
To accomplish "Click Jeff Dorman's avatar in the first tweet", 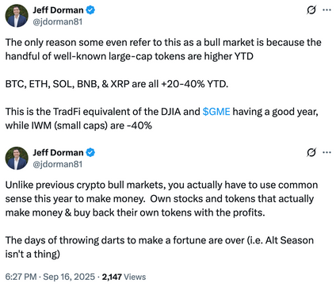I will coord(17,16).
